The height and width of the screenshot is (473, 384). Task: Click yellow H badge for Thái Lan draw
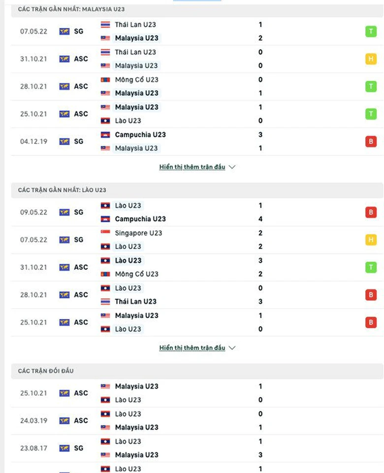coord(371,59)
